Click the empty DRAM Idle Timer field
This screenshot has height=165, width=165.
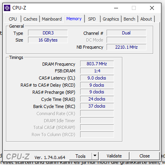97,120
